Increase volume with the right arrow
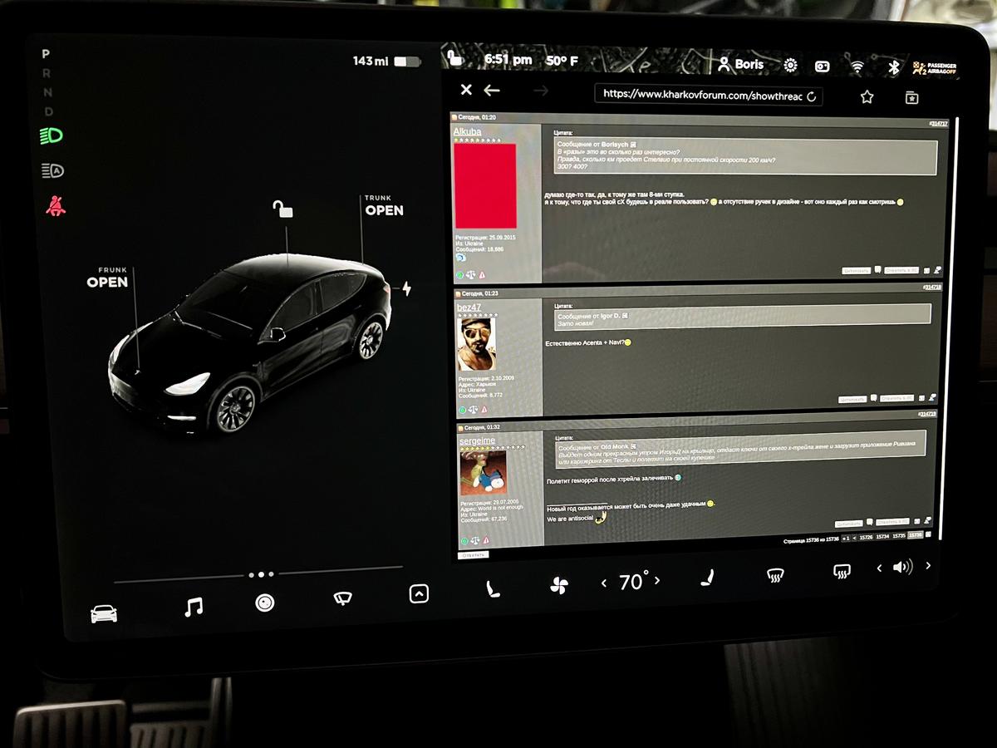This screenshot has height=748, width=997. click(x=928, y=565)
